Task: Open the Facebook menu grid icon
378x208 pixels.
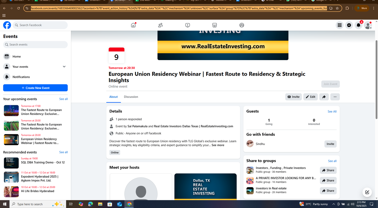Action: (x=340, y=25)
